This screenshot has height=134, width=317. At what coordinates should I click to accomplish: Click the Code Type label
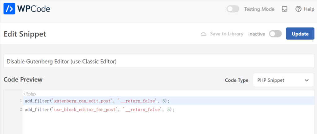[x=237, y=80]
